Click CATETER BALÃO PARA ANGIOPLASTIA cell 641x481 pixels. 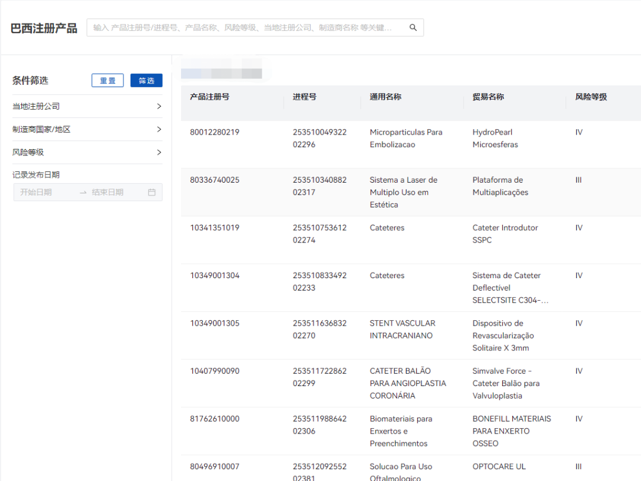coord(408,384)
